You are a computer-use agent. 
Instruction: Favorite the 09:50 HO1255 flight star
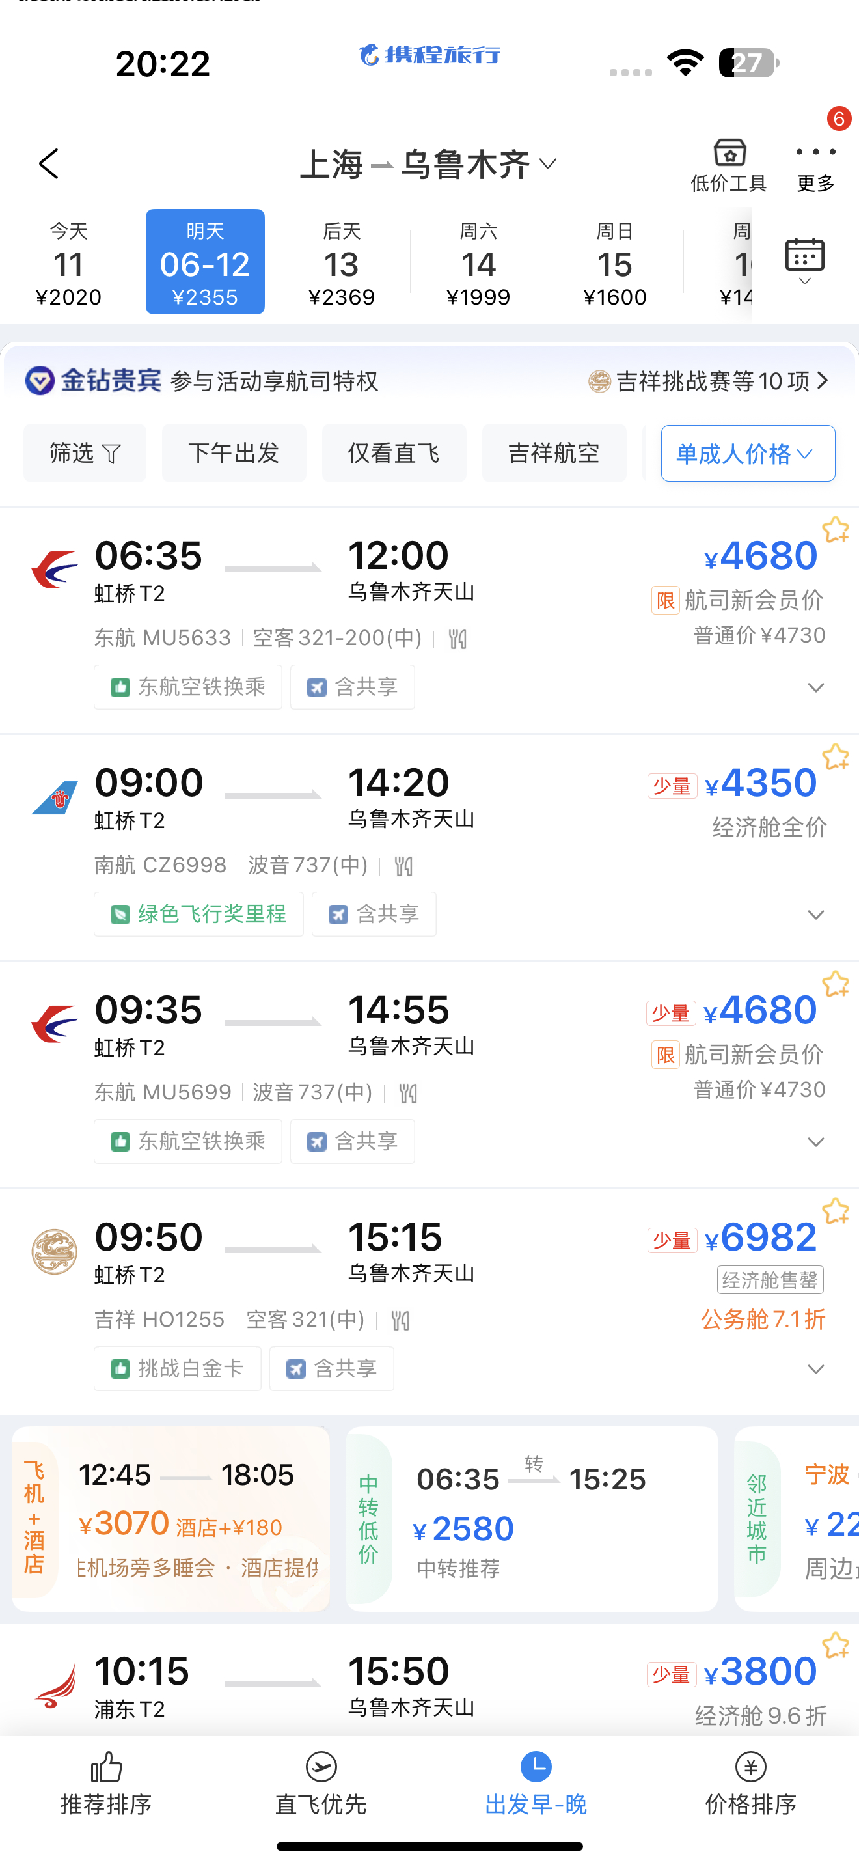click(835, 1211)
